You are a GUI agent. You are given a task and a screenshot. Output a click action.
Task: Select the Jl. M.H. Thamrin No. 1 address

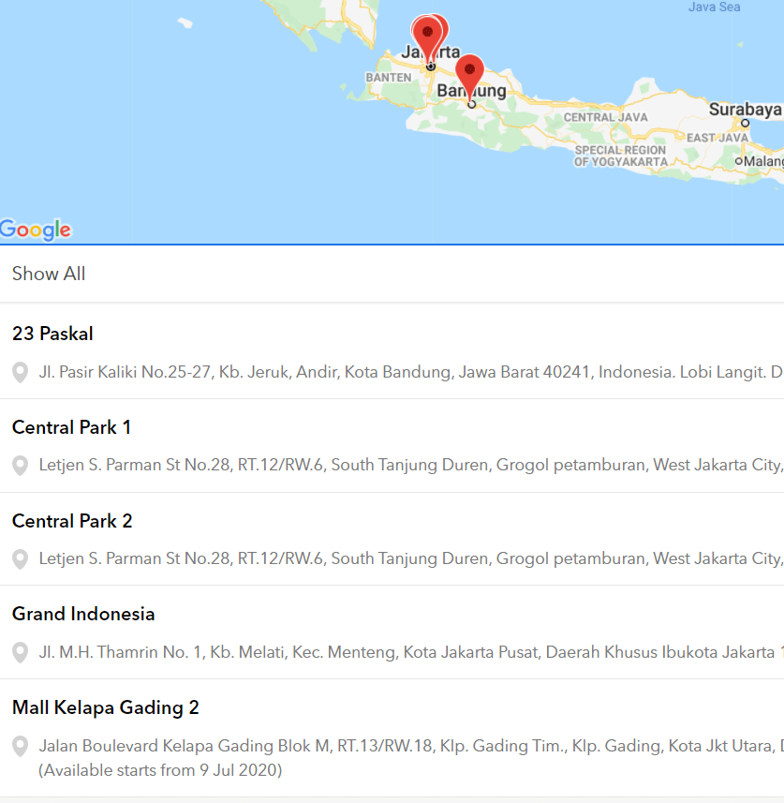click(x=410, y=652)
